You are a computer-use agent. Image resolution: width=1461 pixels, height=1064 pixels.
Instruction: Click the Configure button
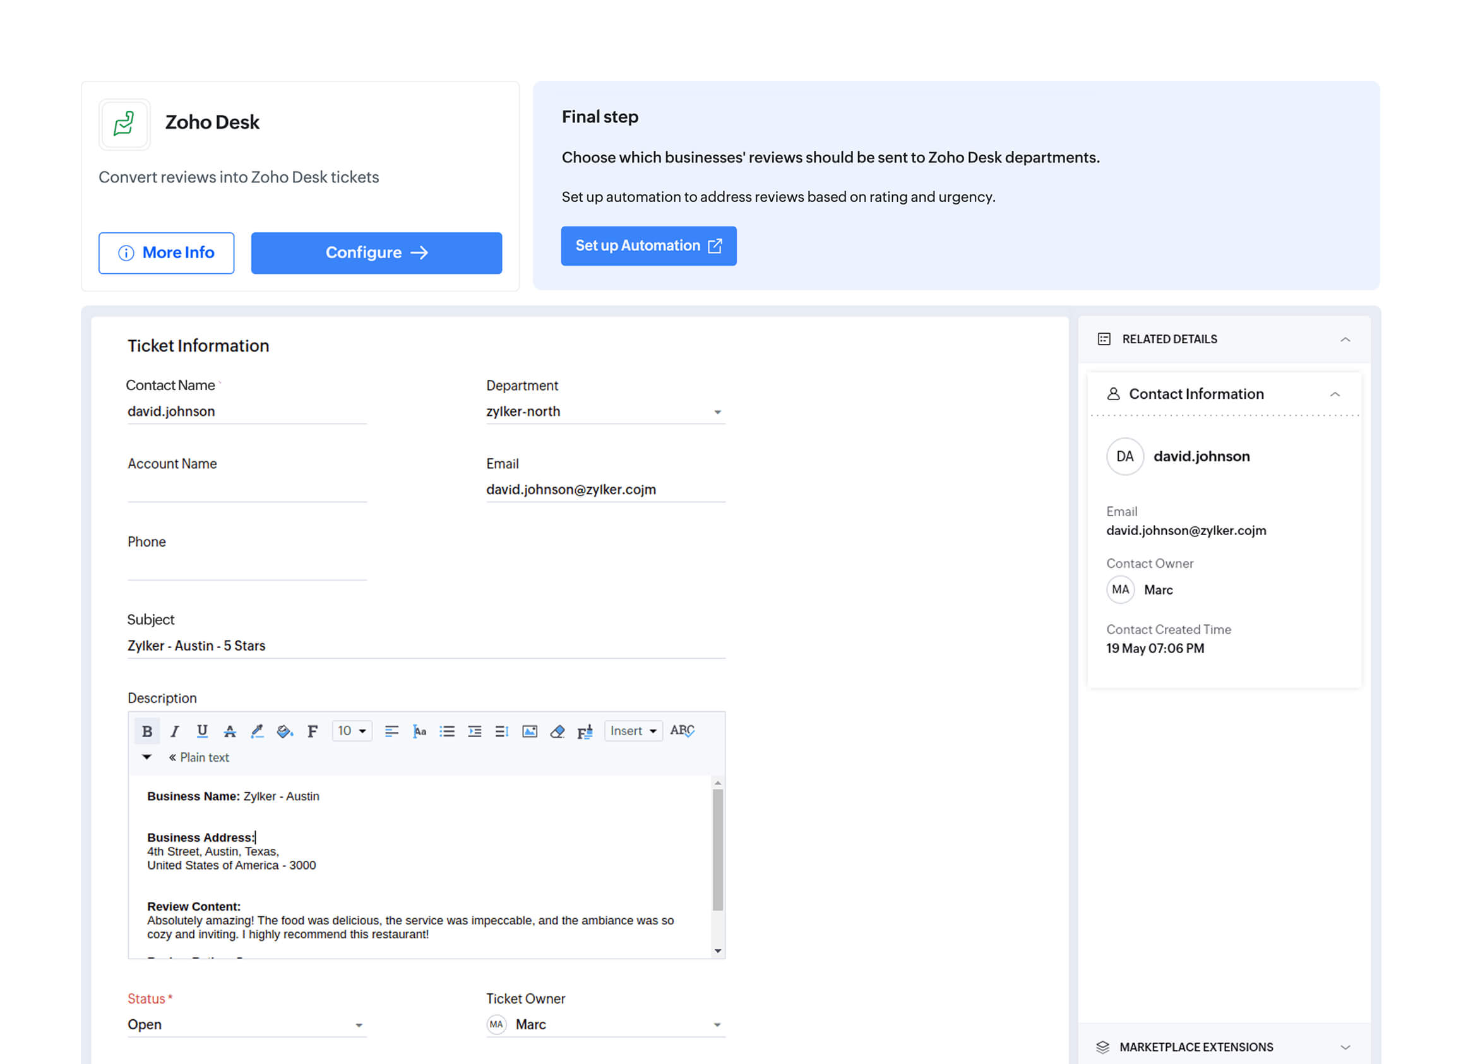tap(376, 252)
